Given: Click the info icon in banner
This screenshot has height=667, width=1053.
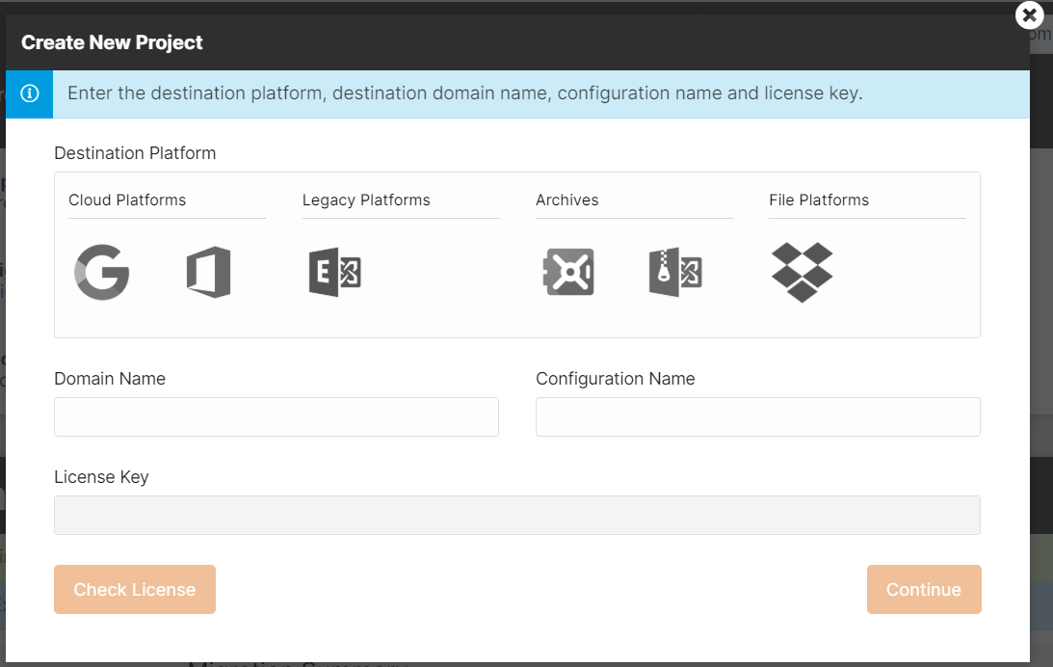Looking at the screenshot, I should (x=30, y=93).
